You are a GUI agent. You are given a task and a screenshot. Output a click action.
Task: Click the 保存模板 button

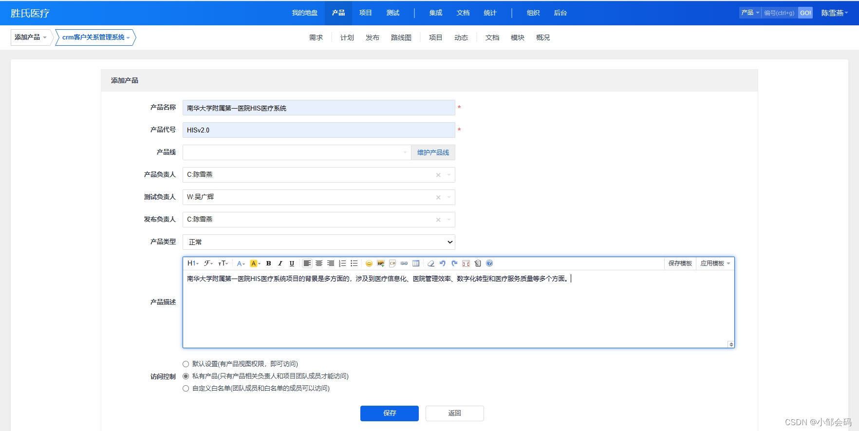(680, 263)
